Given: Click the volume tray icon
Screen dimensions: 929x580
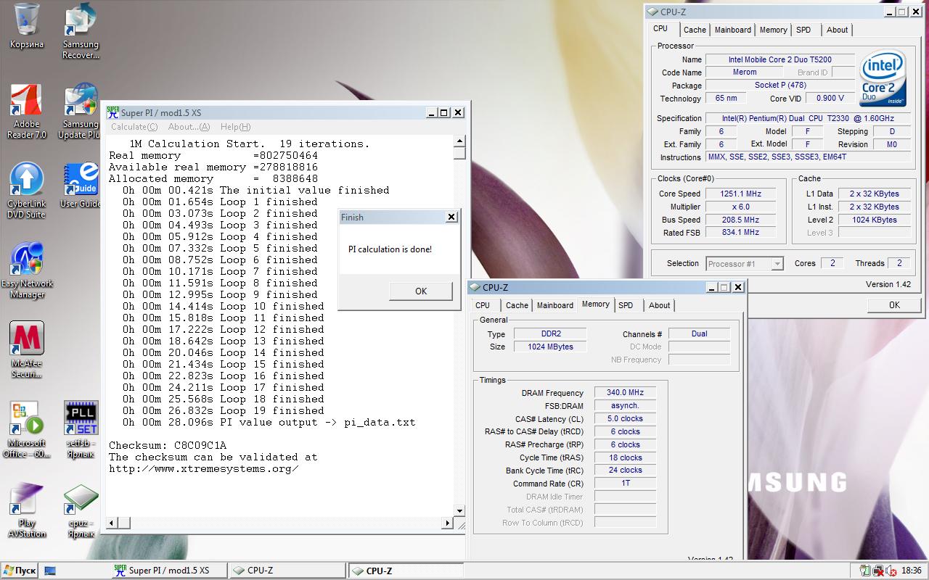Looking at the screenshot, I should pyautogui.click(x=891, y=571).
